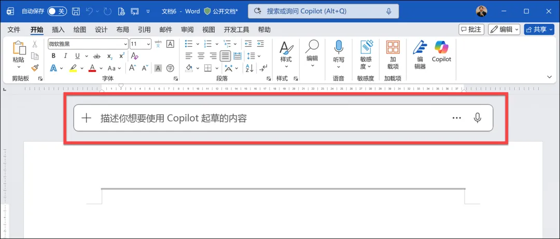Screen dimensions: 560x239
Task: Toggle Bold formatting
Action: point(53,56)
